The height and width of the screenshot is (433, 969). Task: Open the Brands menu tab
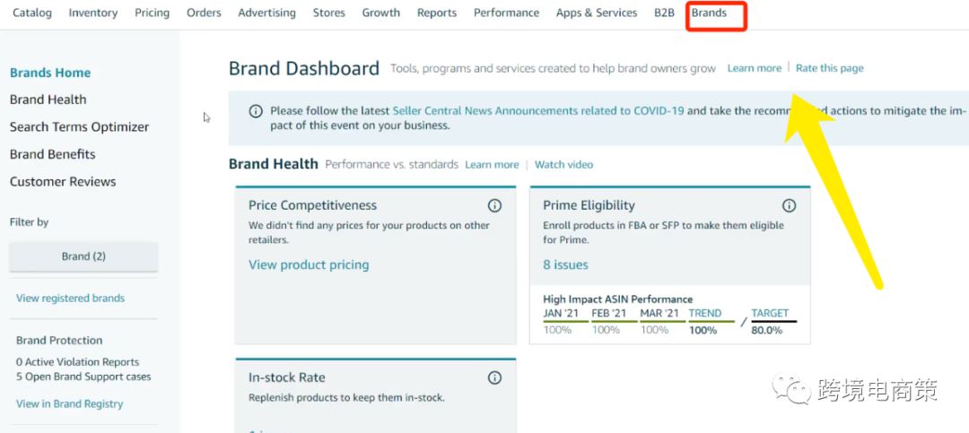point(710,13)
